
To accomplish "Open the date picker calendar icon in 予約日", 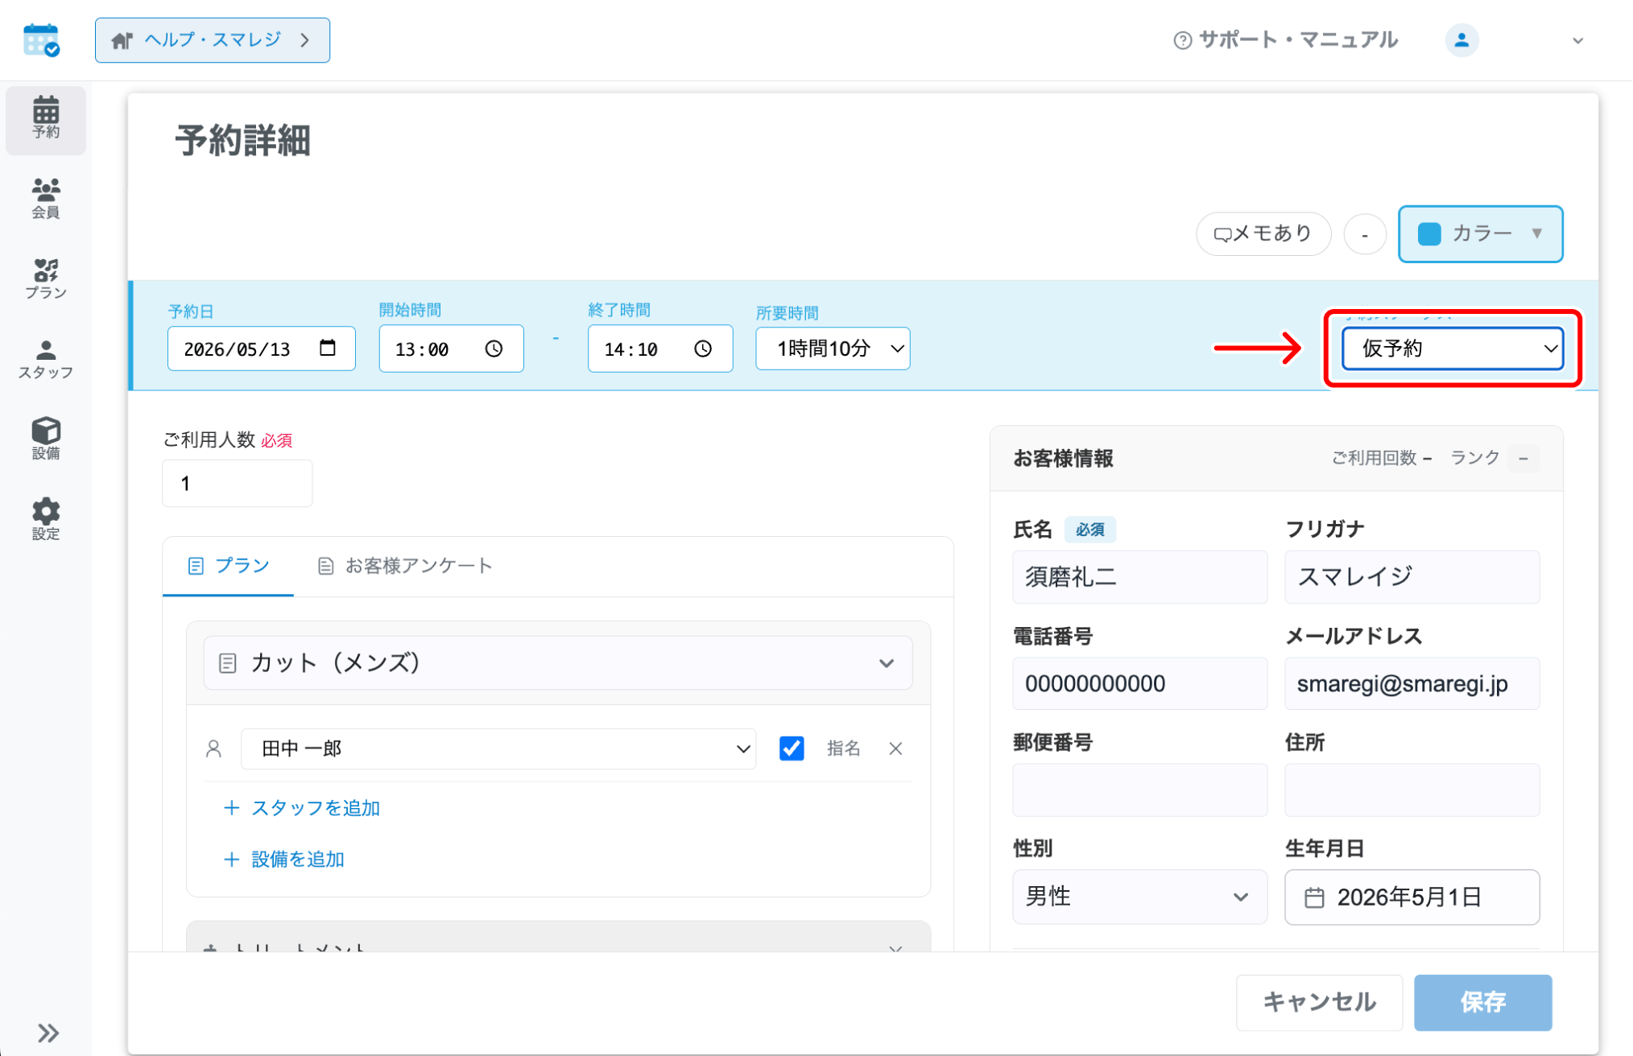I will tap(327, 348).
